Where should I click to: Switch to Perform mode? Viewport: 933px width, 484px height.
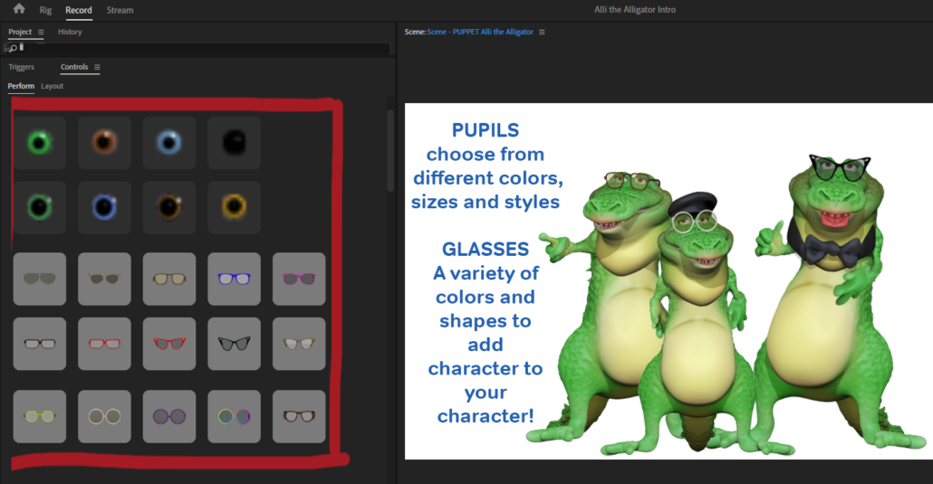pyautogui.click(x=21, y=86)
